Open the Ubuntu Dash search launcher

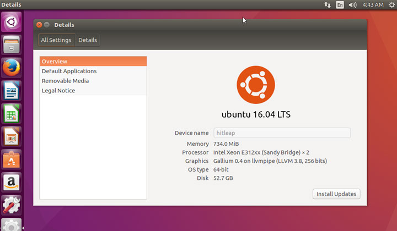[x=12, y=21]
